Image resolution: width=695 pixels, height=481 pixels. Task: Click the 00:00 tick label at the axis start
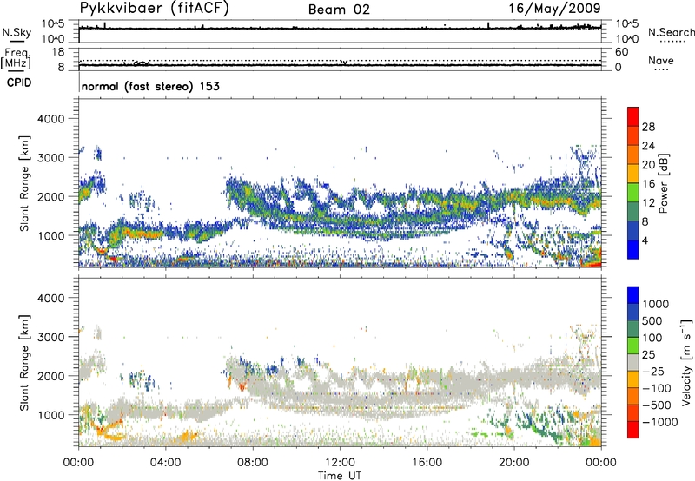(x=78, y=463)
